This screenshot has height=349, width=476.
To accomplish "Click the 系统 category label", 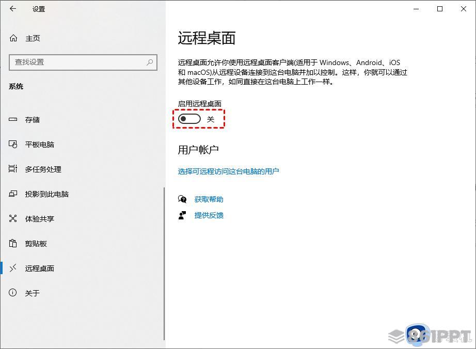I will (16, 87).
